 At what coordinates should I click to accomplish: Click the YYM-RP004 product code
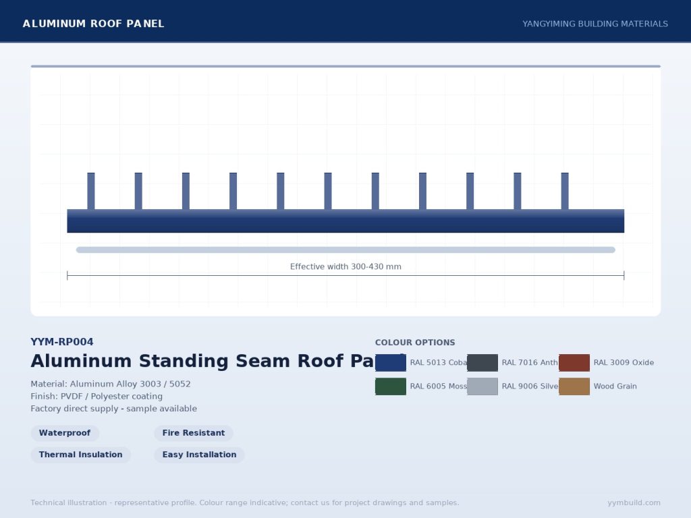click(x=62, y=342)
